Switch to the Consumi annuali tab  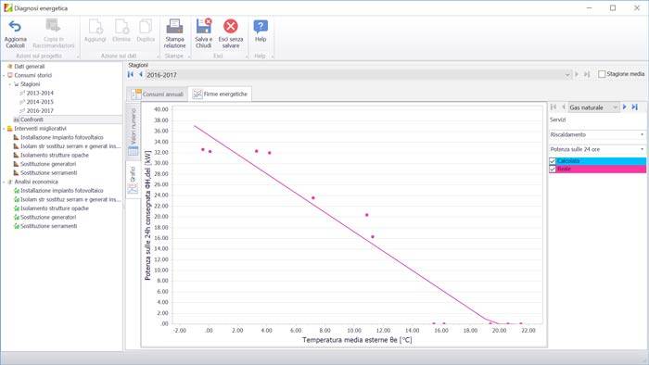click(x=158, y=94)
